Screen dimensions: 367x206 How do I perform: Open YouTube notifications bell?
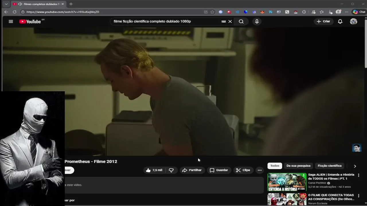pos(340,21)
